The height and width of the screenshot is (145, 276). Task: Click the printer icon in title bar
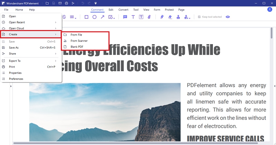[66, 3]
